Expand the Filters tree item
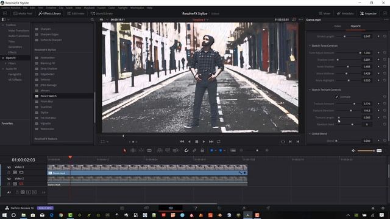Screen dimensions: 390x219 tap(5, 63)
